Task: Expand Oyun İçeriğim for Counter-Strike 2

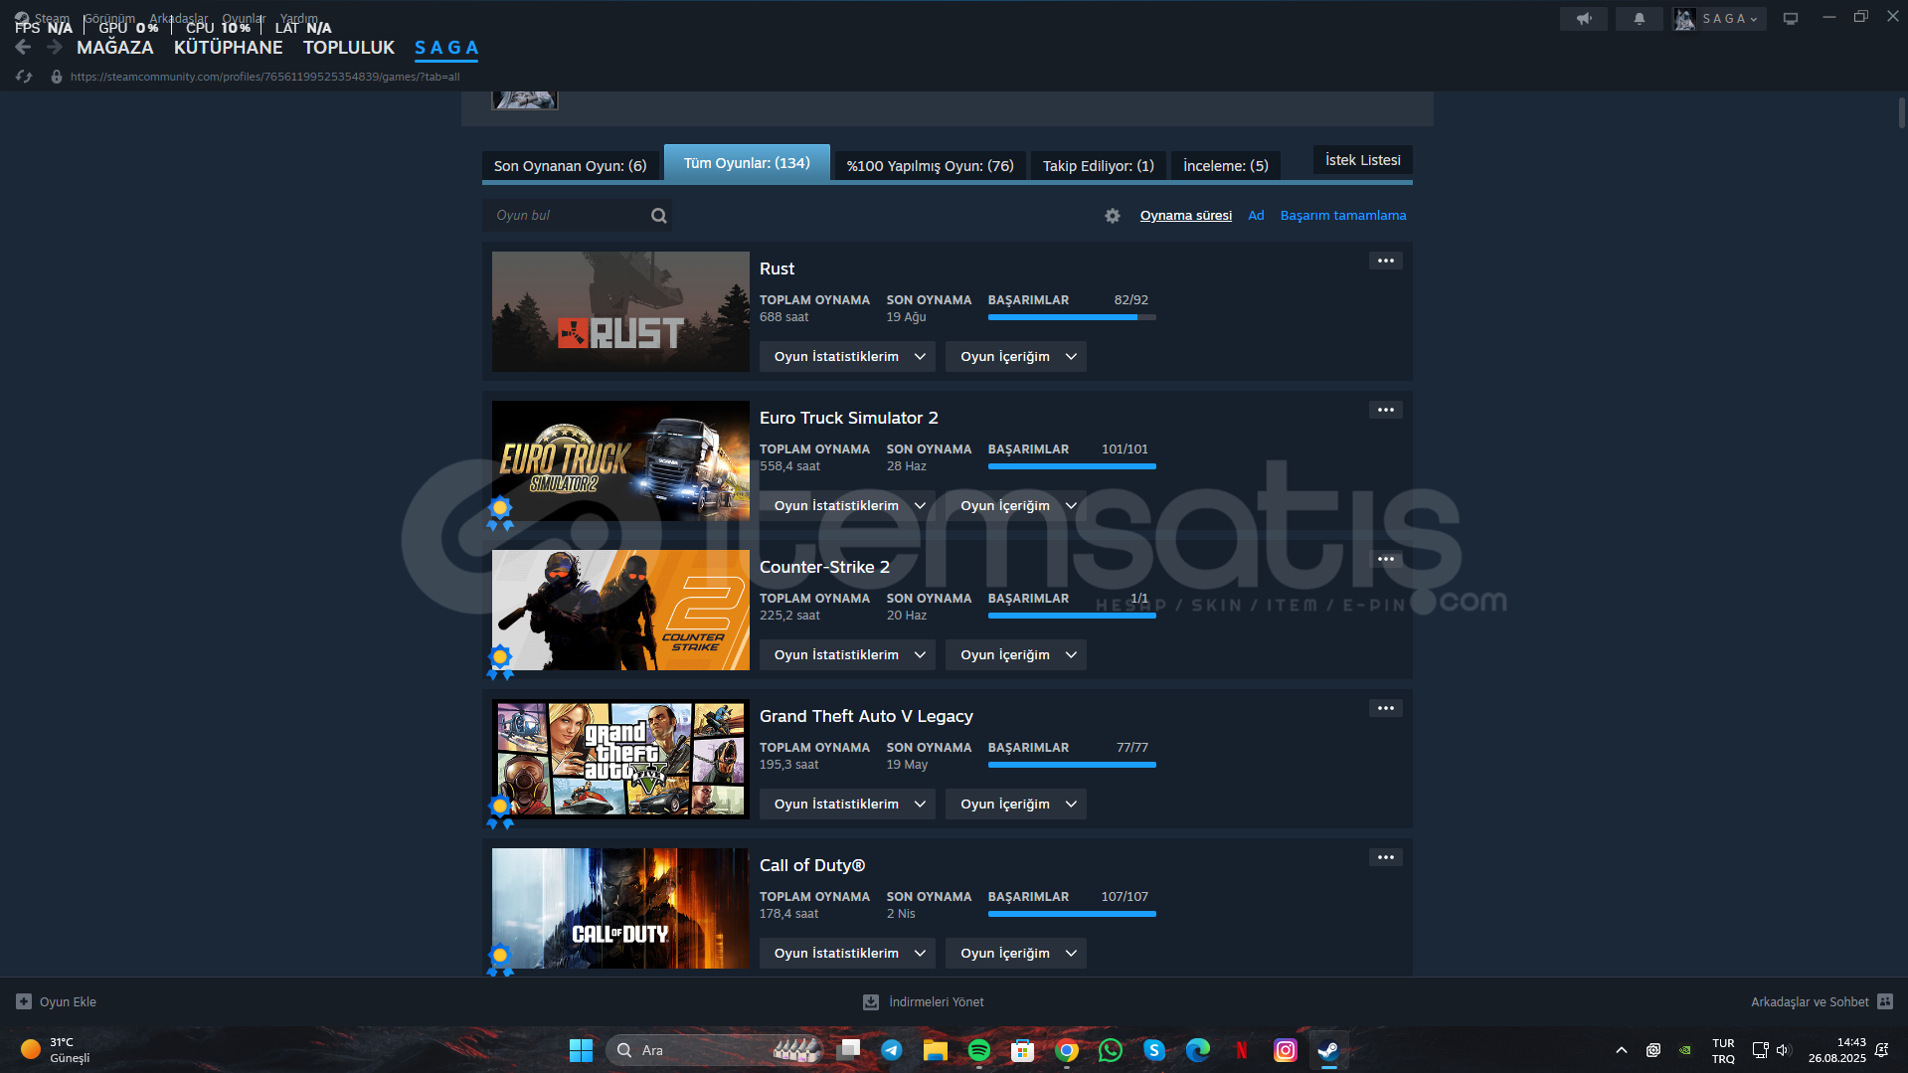Action: (1016, 655)
